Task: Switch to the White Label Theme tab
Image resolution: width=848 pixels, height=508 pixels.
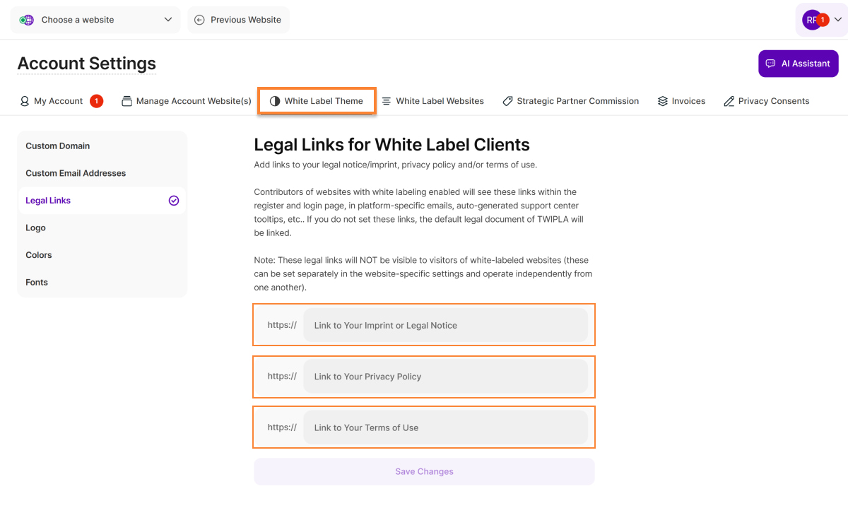Action: [317, 101]
